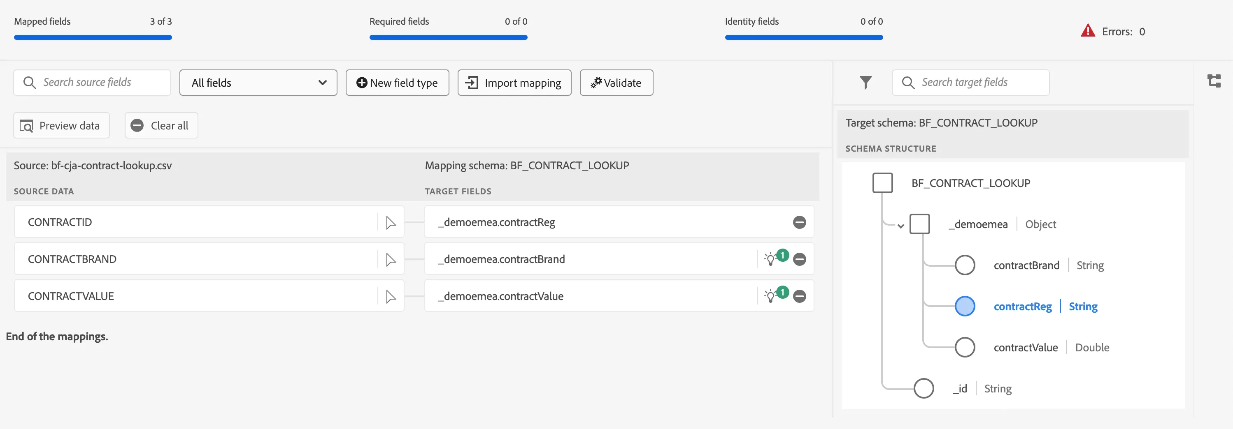Click the _demoemea.contractReg target field
Image resolution: width=1233 pixels, height=429 pixels.
coord(619,222)
